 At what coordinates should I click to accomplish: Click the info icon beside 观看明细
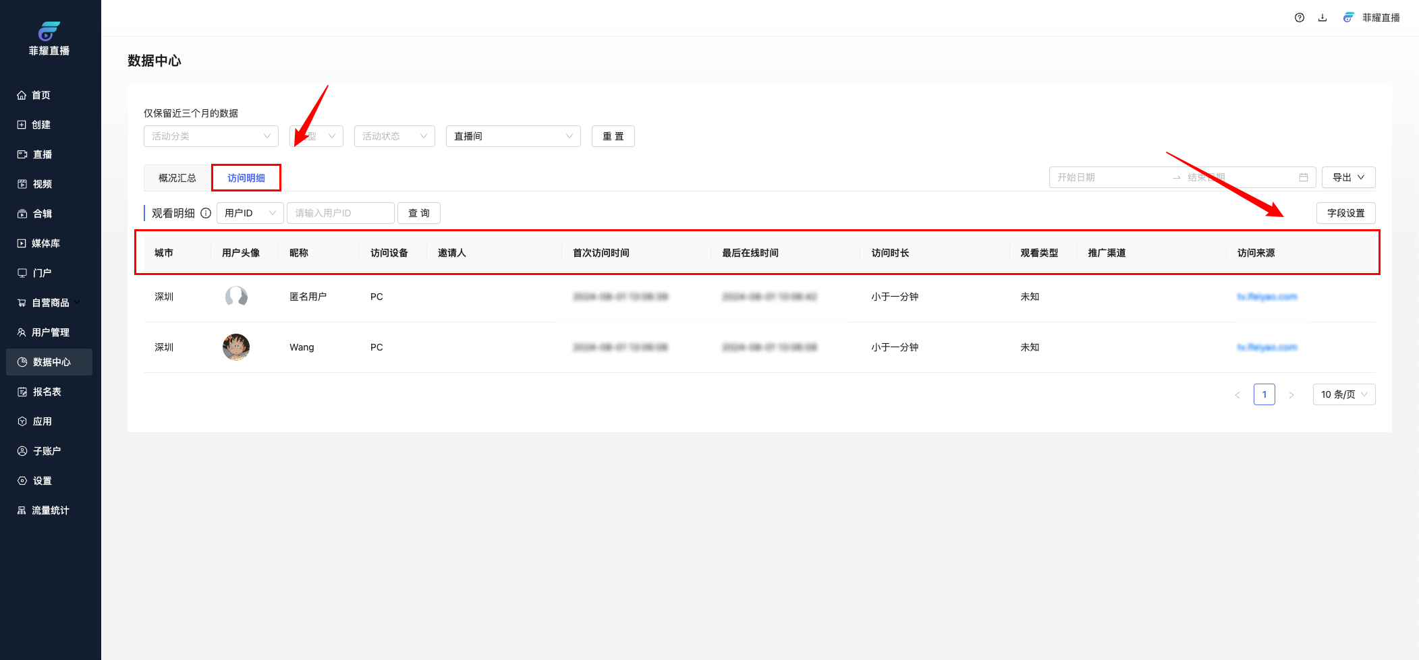[206, 213]
